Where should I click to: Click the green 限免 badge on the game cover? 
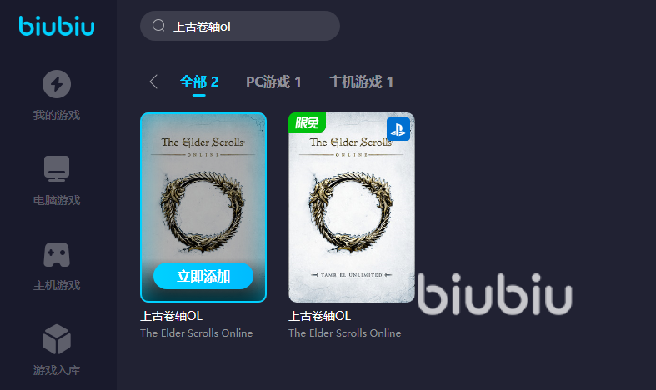coord(307,122)
